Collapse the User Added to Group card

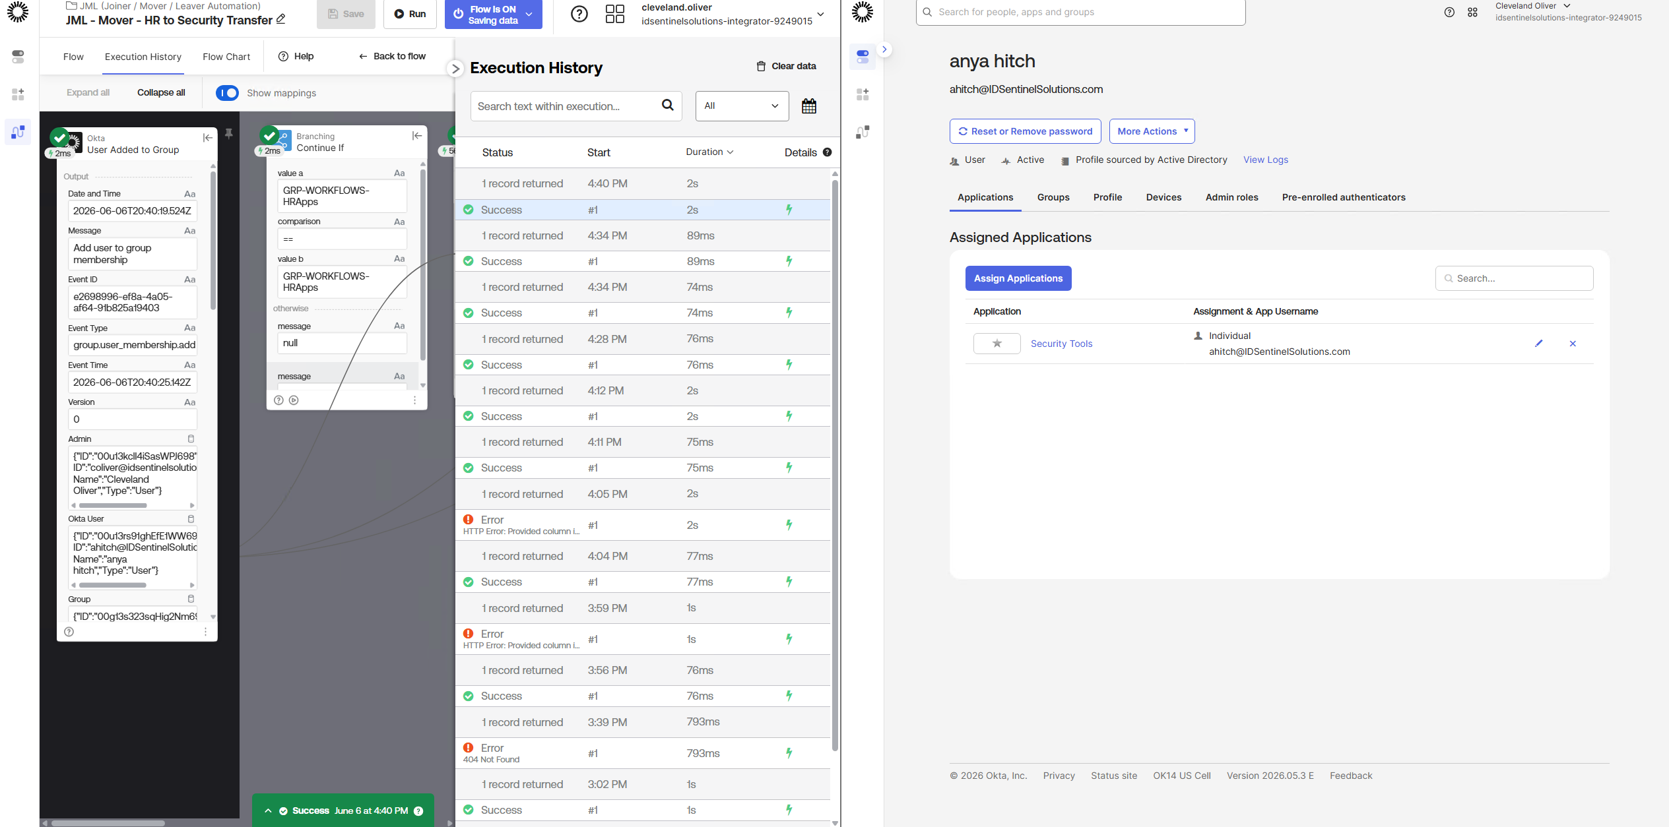(x=208, y=138)
